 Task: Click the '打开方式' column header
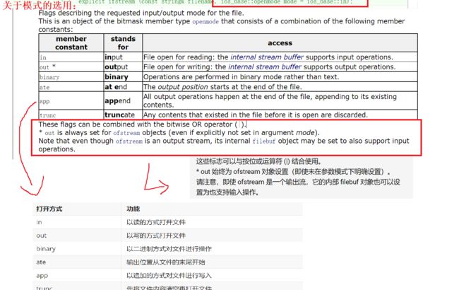coord(49,209)
